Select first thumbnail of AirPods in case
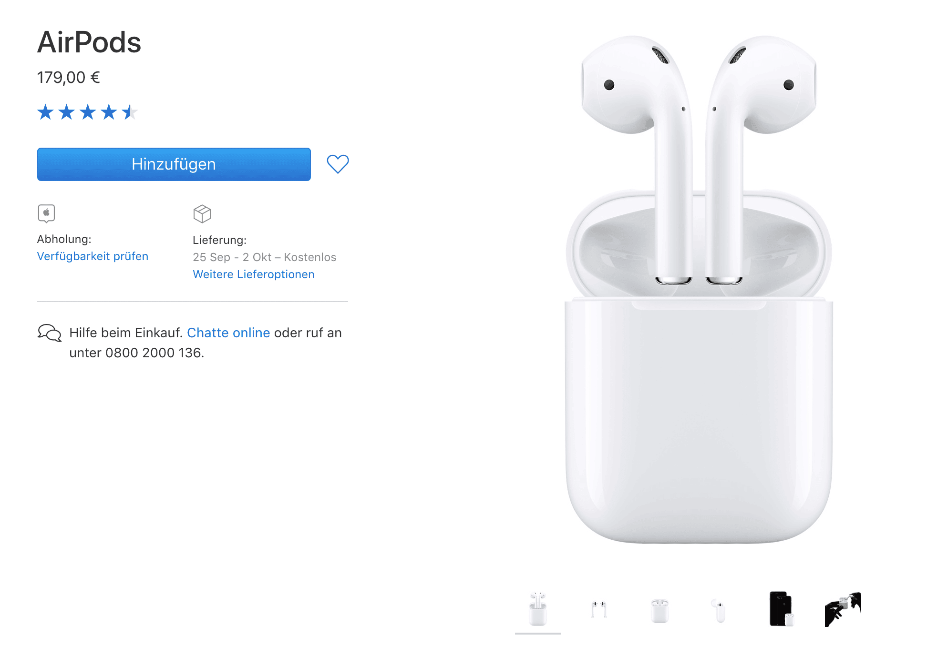 coord(538,609)
